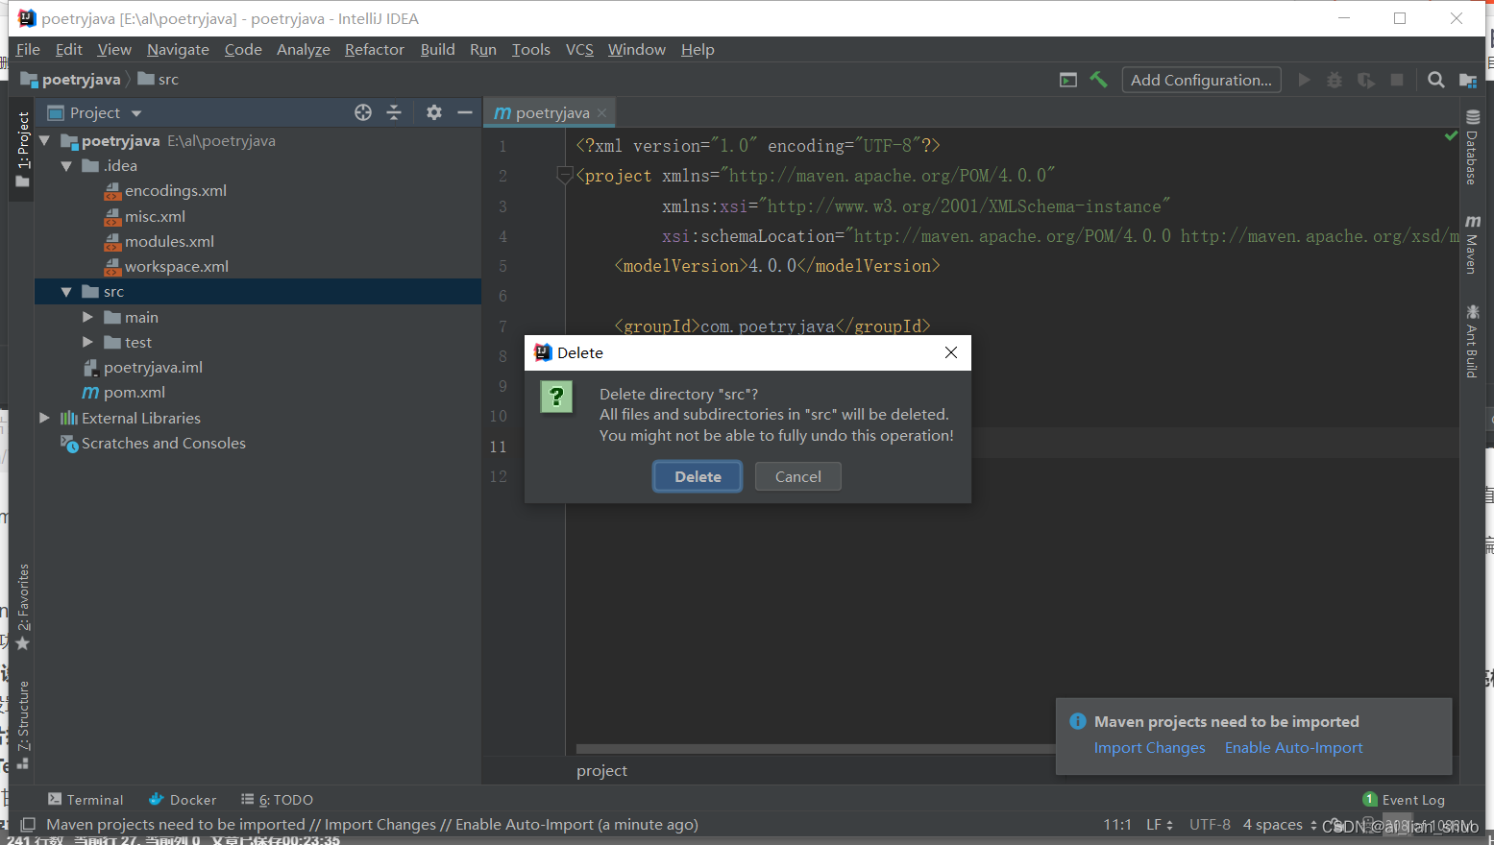
Task: Confirm deletion with the Delete button
Action: pyautogui.click(x=698, y=476)
